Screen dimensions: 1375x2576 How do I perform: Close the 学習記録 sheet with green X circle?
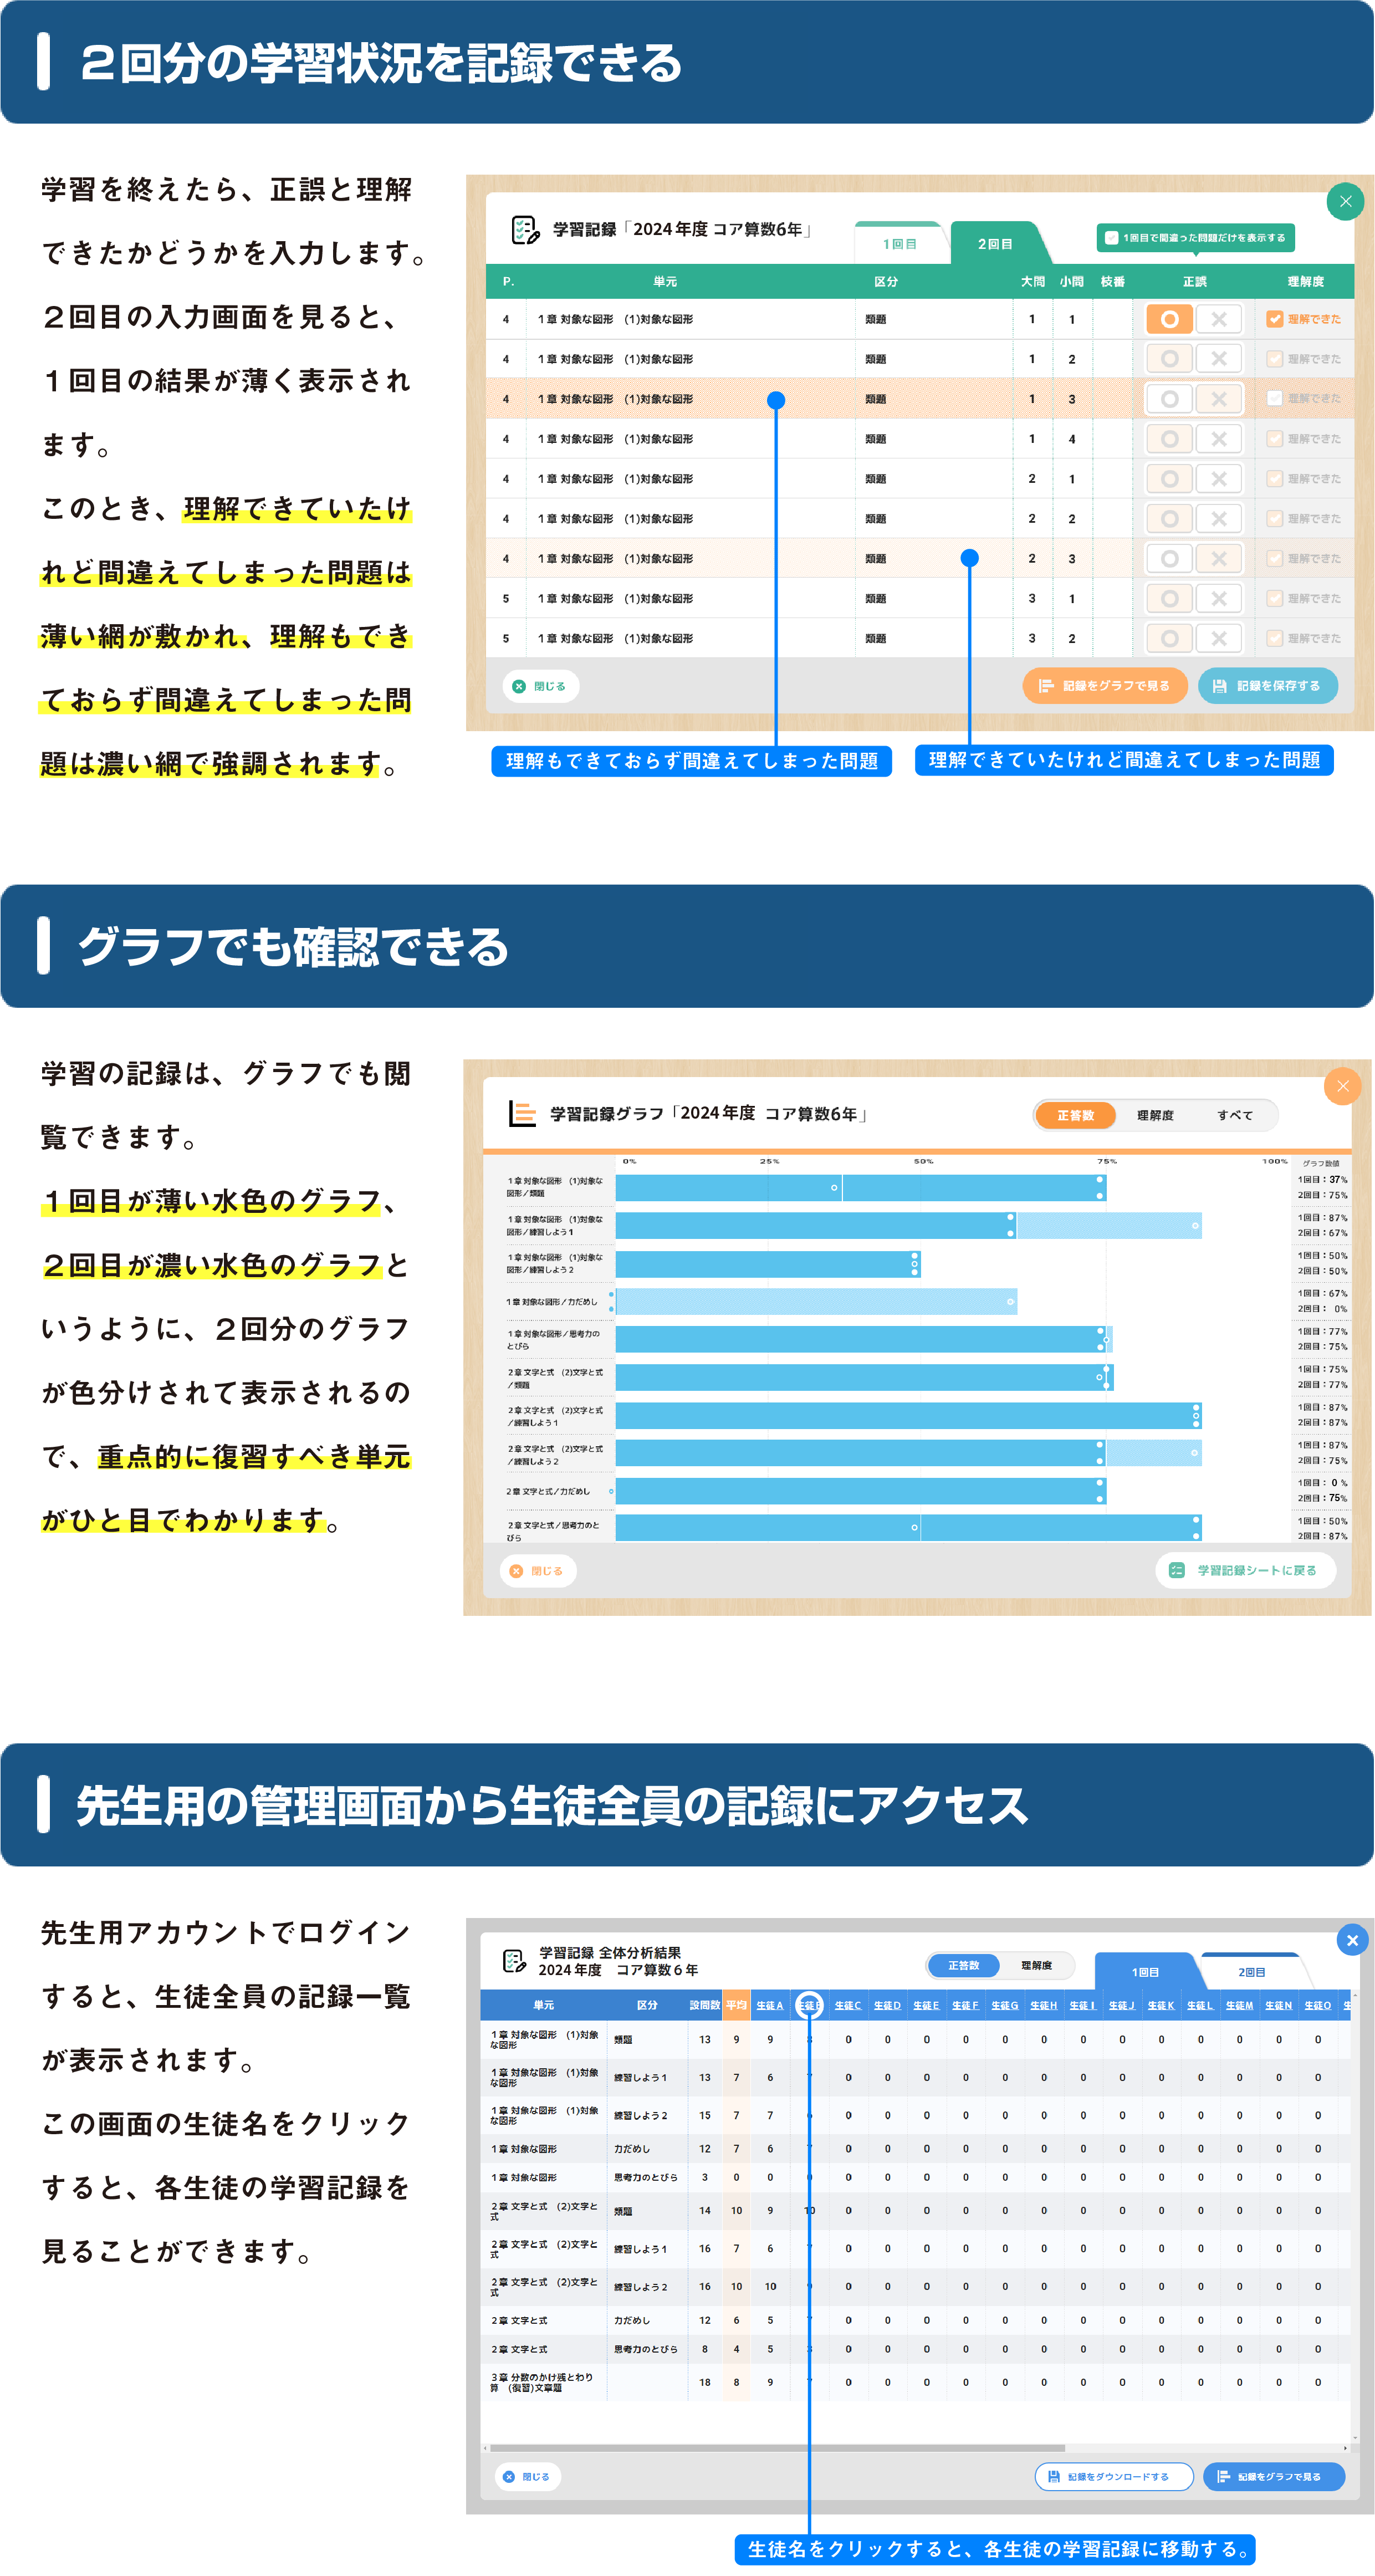[x=1345, y=202]
